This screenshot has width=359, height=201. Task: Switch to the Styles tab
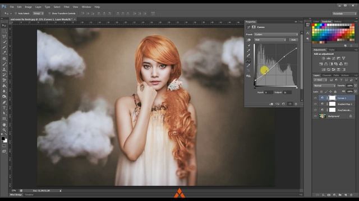[x=332, y=50]
